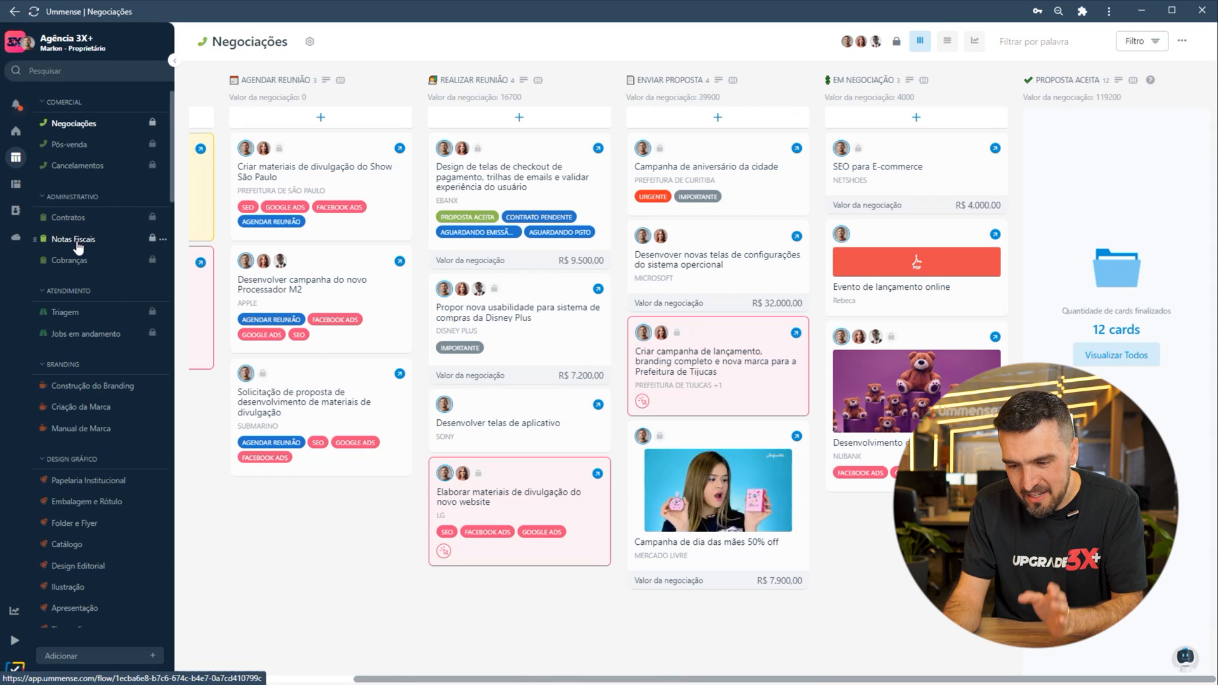The width and height of the screenshot is (1218, 685).
Task: Open PROPOSTA ACETA column help icon
Action: coord(1150,80)
